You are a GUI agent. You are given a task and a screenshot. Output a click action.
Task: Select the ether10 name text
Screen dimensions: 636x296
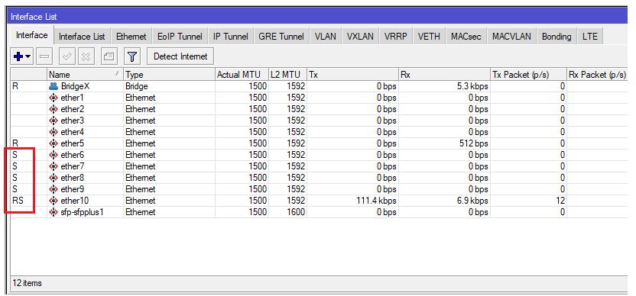(75, 201)
